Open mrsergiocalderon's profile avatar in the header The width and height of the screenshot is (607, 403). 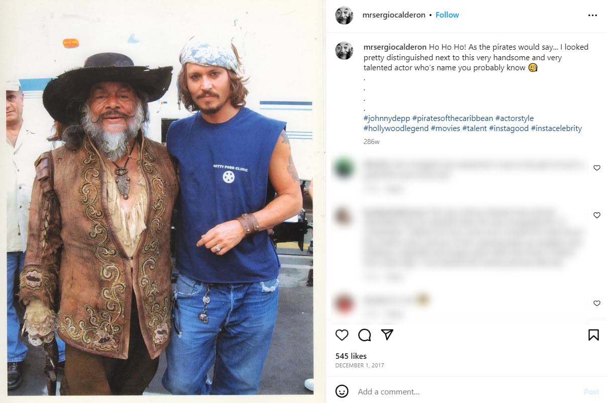[x=344, y=15]
